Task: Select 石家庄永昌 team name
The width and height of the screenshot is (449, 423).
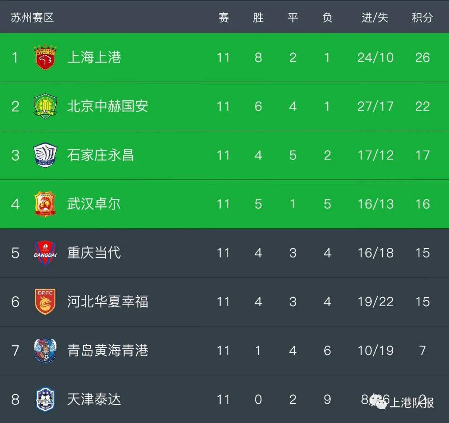Action: 101,155
